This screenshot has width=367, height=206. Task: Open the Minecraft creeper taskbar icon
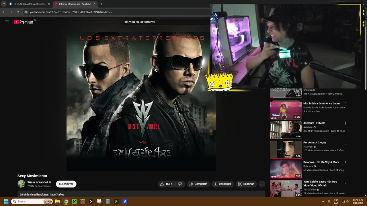pyautogui.click(x=74, y=201)
